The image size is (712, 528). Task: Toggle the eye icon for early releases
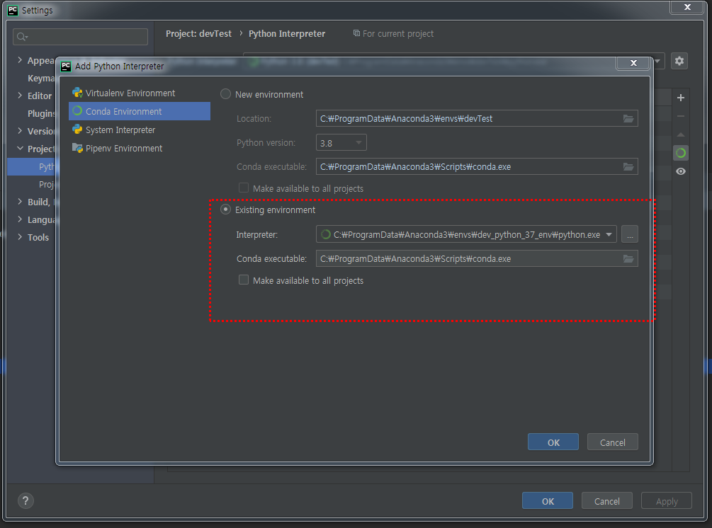click(681, 171)
